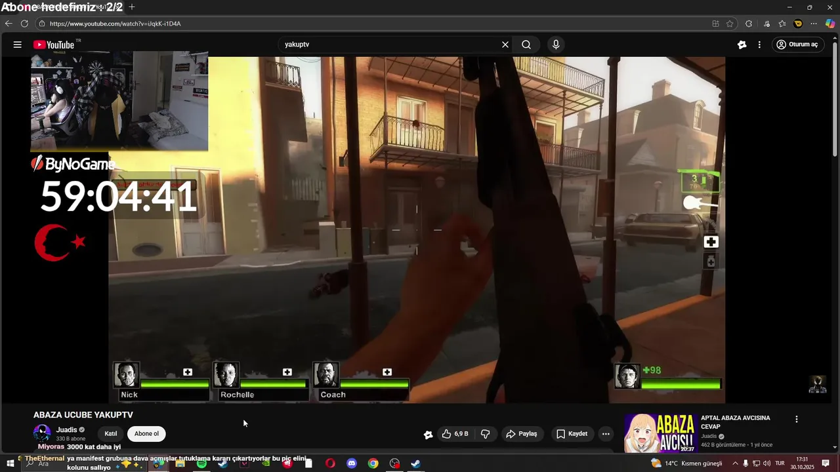Reload the page with refresh icon

pyautogui.click(x=24, y=24)
